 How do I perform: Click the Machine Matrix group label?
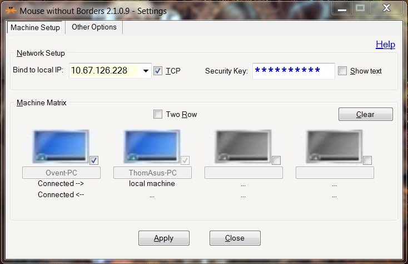click(41, 102)
